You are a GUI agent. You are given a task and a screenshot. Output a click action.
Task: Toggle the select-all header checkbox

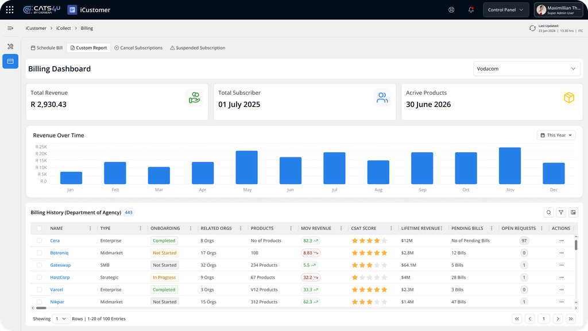tap(40, 228)
